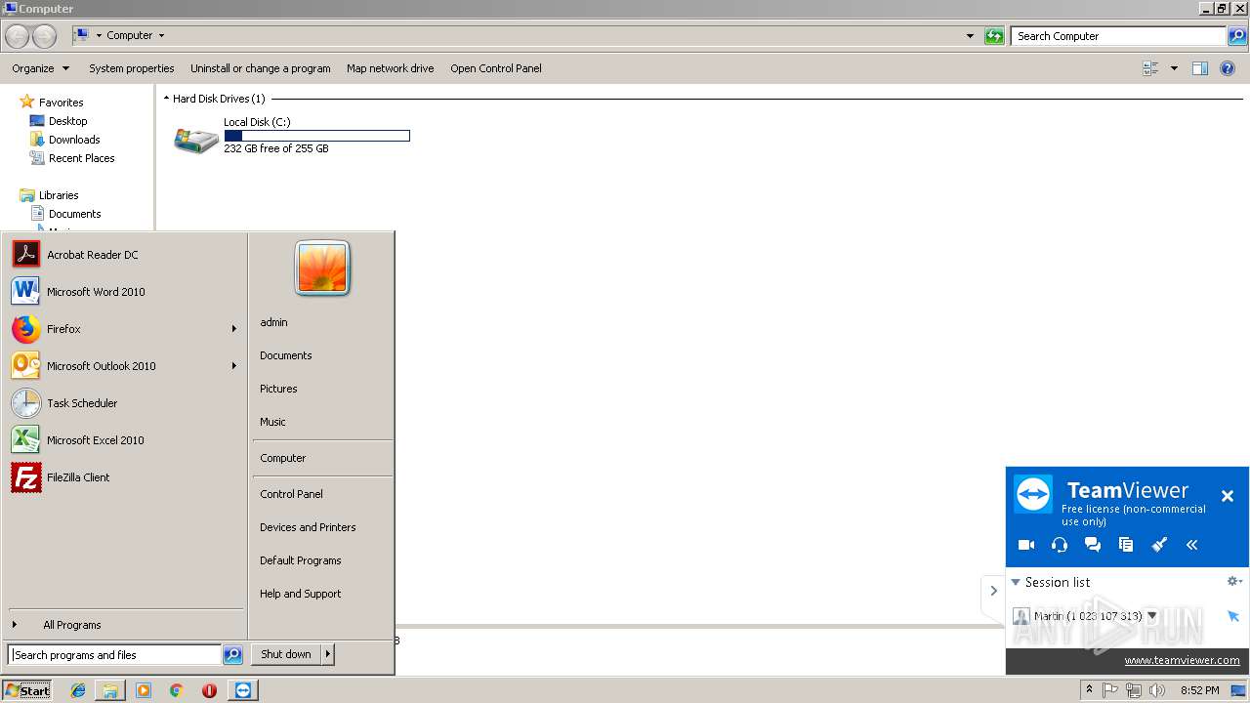Open Documents from the Start menu
The width and height of the screenshot is (1250, 703).
click(286, 355)
